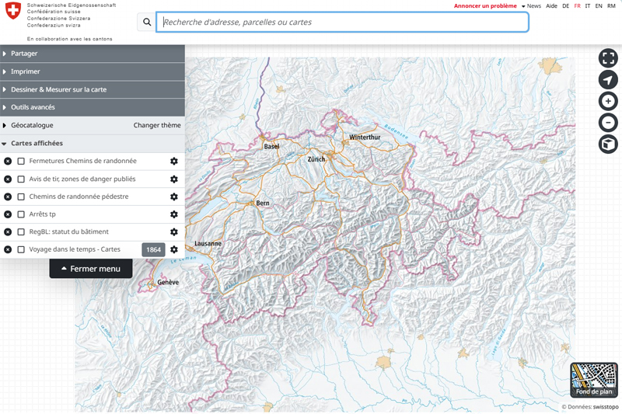Open gear settings for Chemins de randonnée pédestre
Screen dimensions: 622x414
174,197
